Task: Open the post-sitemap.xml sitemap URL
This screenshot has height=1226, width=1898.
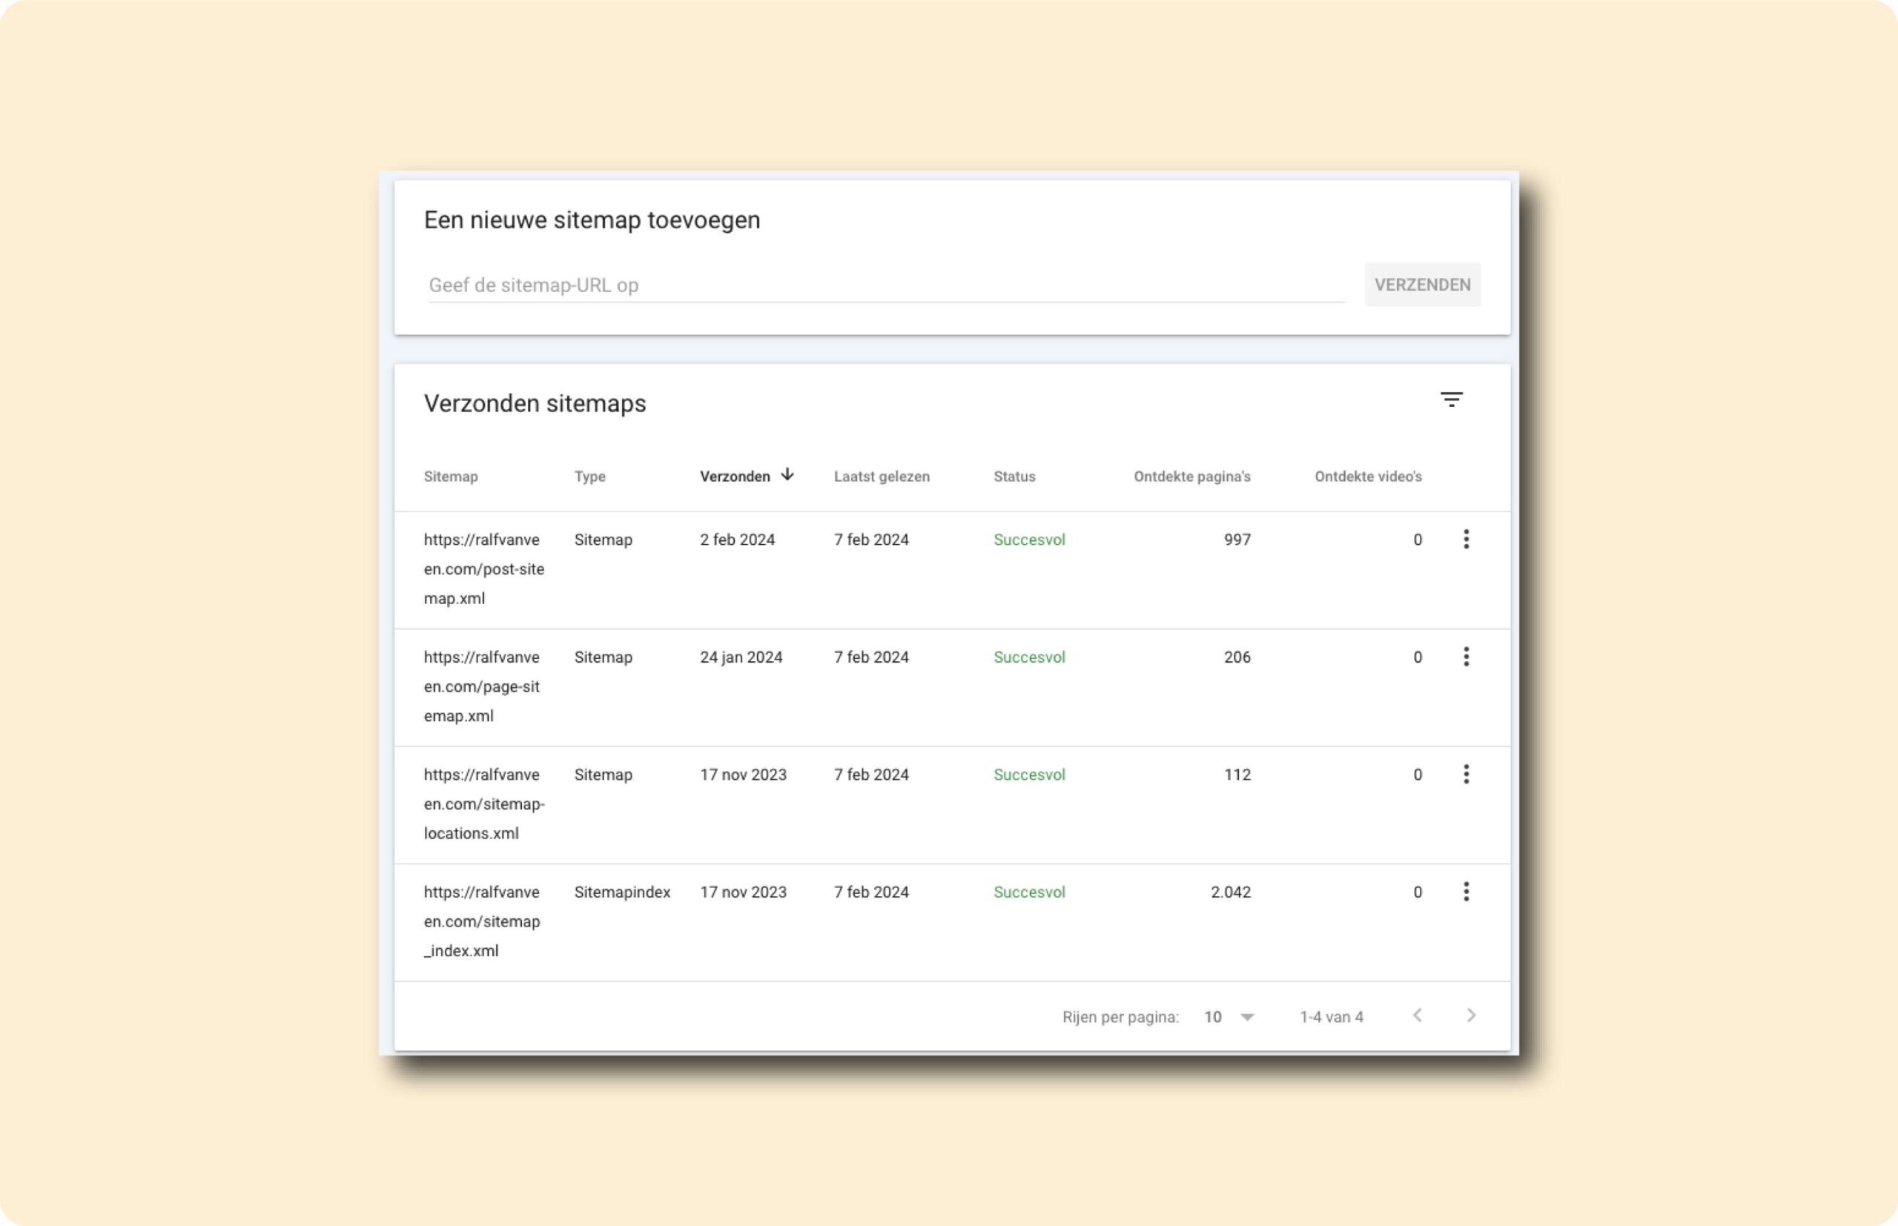Action: pos(484,569)
